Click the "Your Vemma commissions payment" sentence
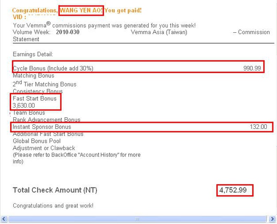 [x=104, y=25]
